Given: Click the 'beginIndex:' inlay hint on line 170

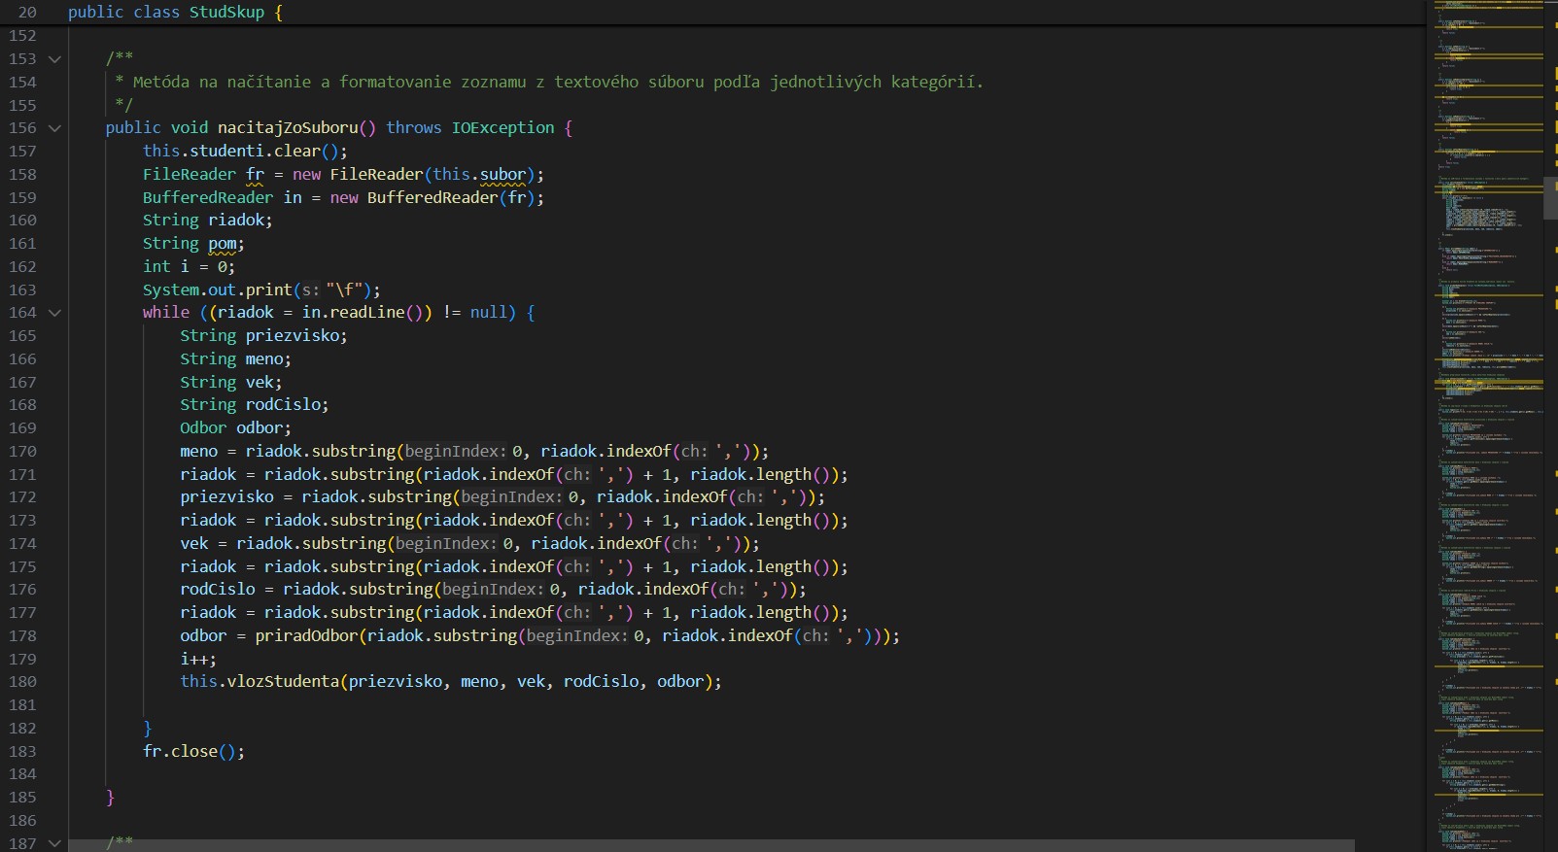Looking at the screenshot, I should (455, 452).
